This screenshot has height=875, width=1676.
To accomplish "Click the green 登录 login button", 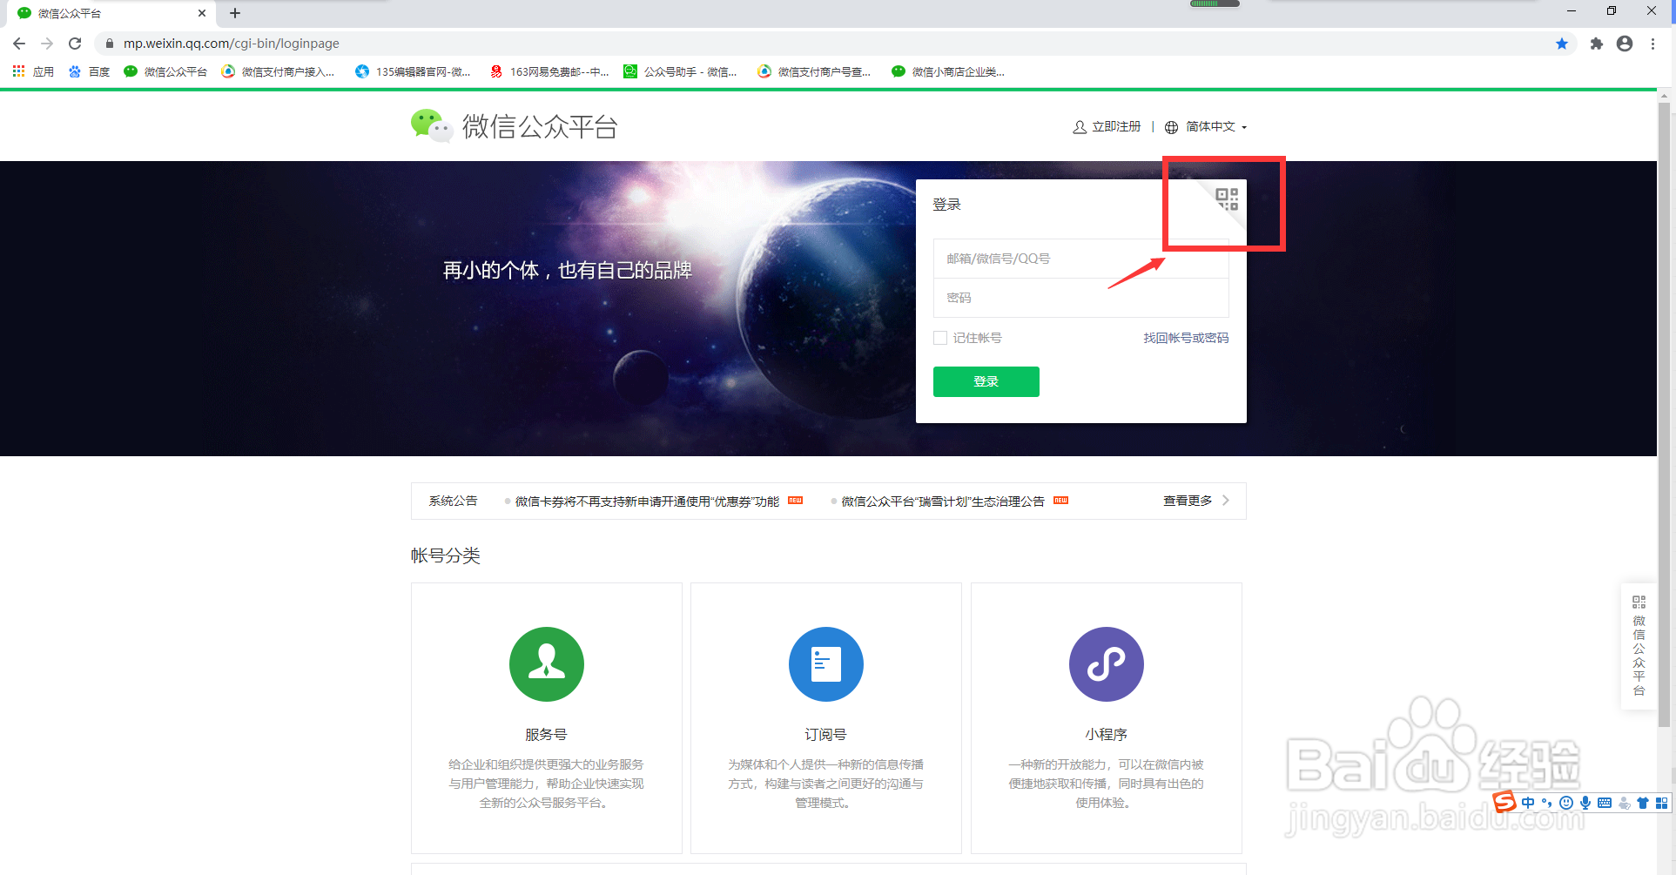I will 985,381.
